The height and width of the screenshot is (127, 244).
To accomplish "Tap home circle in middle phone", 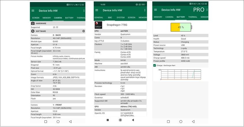I will (120, 120).
